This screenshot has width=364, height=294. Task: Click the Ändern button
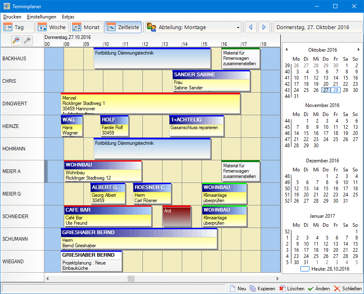pos(319,289)
